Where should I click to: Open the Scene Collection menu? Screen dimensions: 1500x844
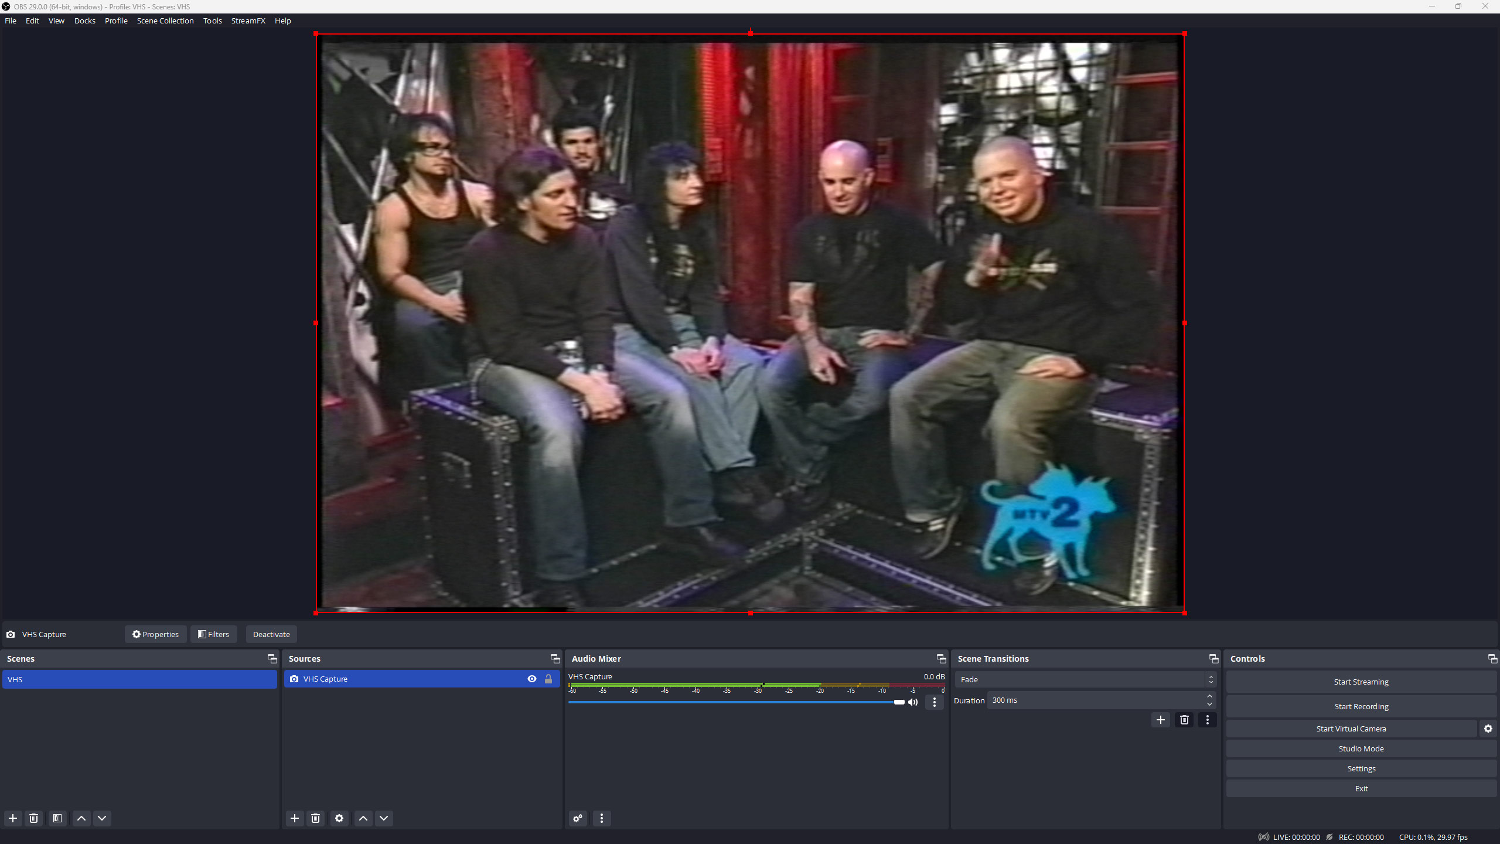(165, 21)
